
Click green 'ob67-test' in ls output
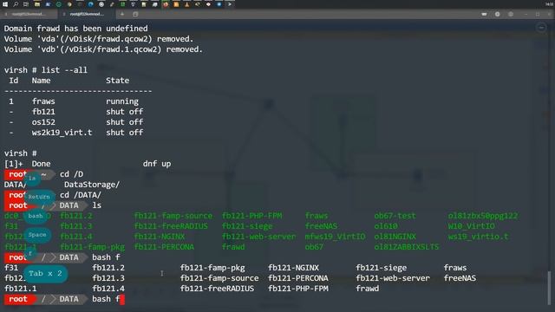pyautogui.click(x=395, y=216)
